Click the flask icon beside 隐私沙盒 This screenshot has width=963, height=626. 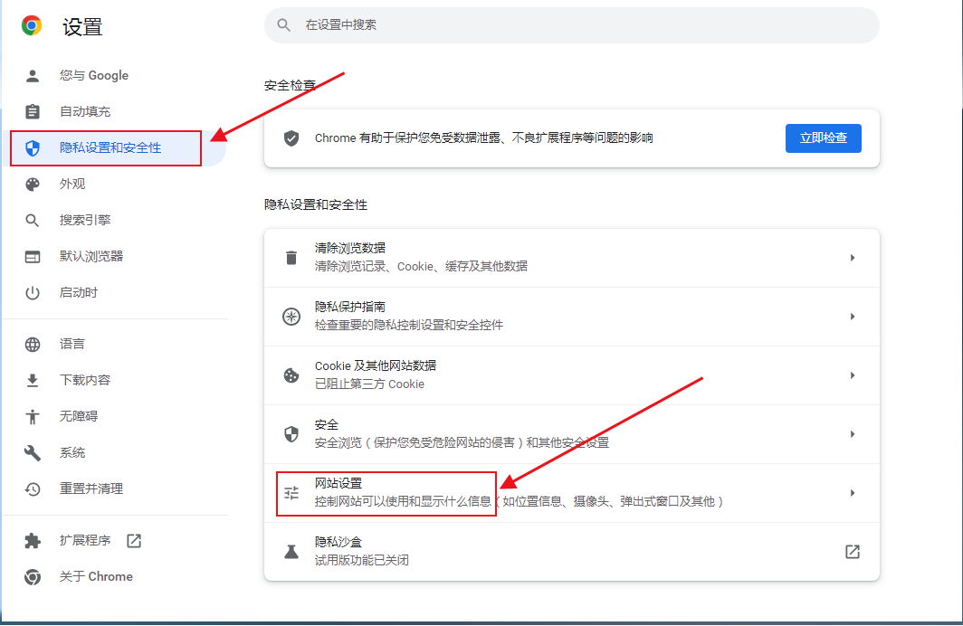click(291, 551)
